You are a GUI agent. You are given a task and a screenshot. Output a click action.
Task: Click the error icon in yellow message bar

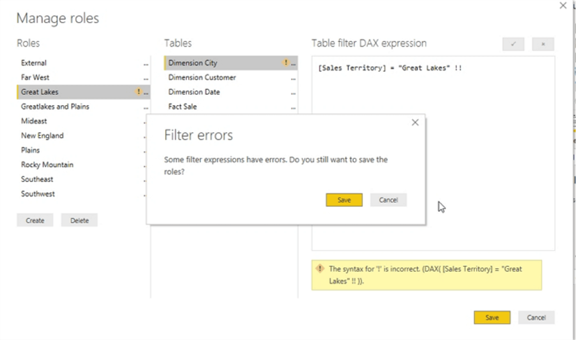coord(320,269)
